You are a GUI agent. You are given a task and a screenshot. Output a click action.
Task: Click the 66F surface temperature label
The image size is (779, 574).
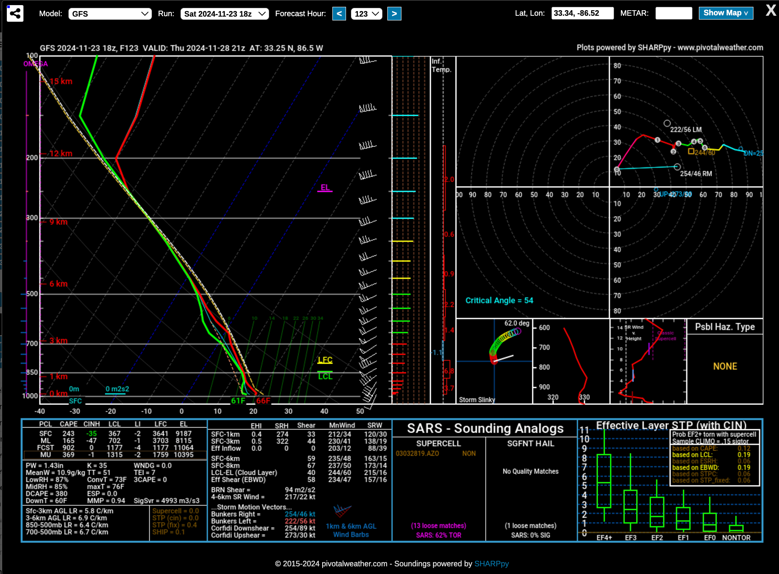263,401
